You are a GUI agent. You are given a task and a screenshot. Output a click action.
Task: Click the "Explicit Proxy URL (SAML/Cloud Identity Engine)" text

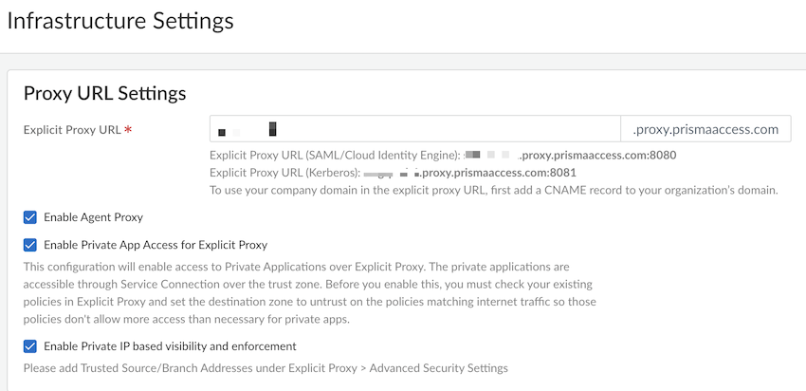click(334, 155)
